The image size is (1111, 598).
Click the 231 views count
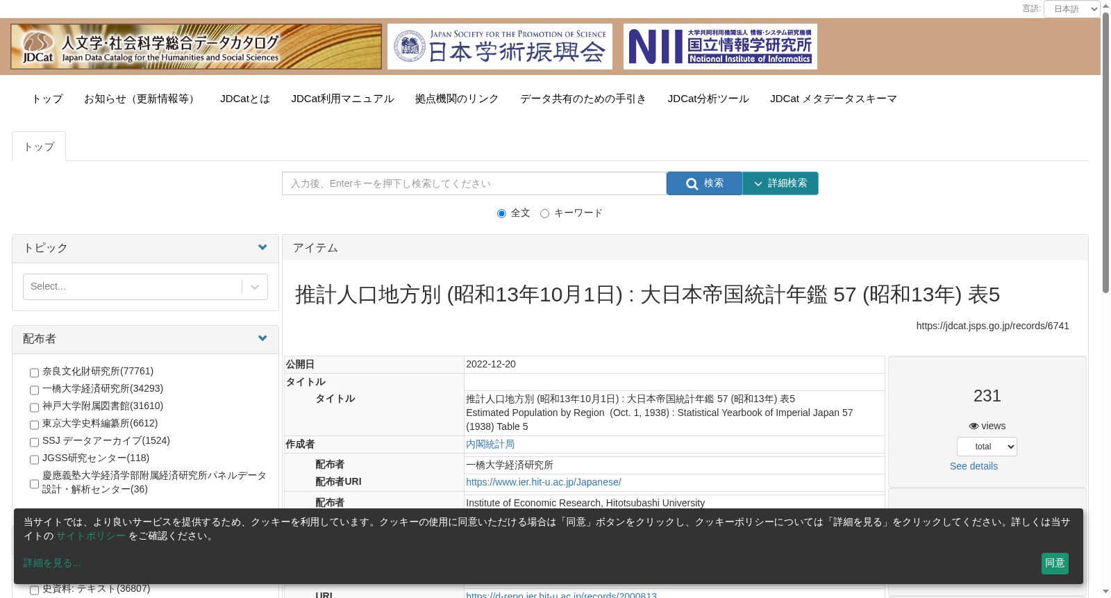pos(987,396)
